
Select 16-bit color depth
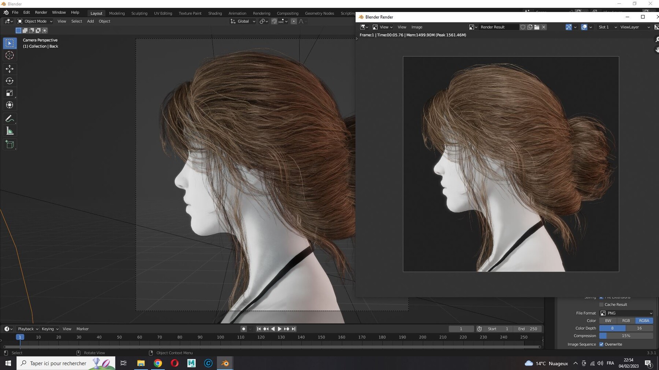pyautogui.click(x=639, y=328)
